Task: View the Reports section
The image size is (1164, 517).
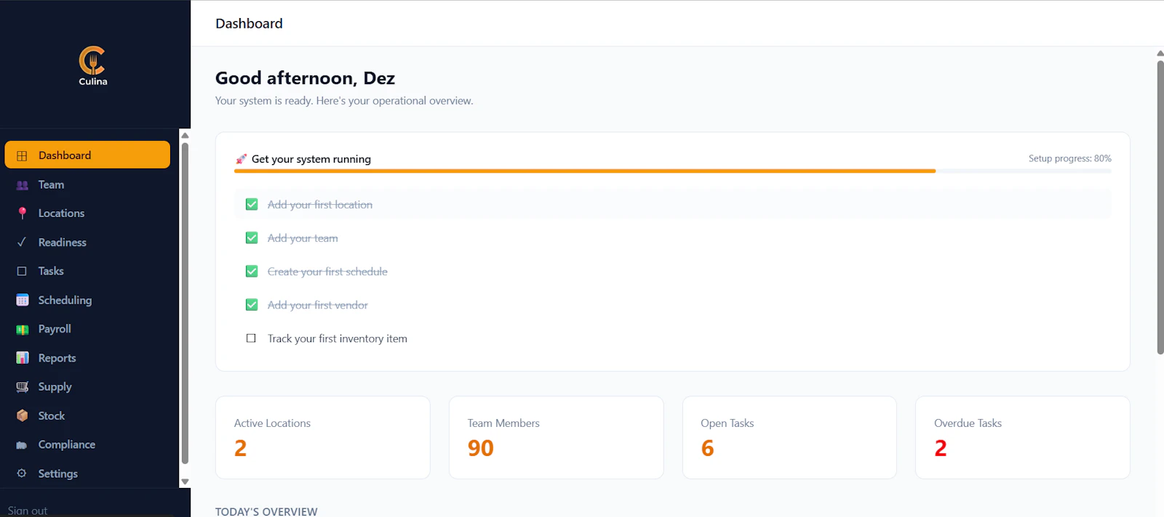Action: pos(87,358)
